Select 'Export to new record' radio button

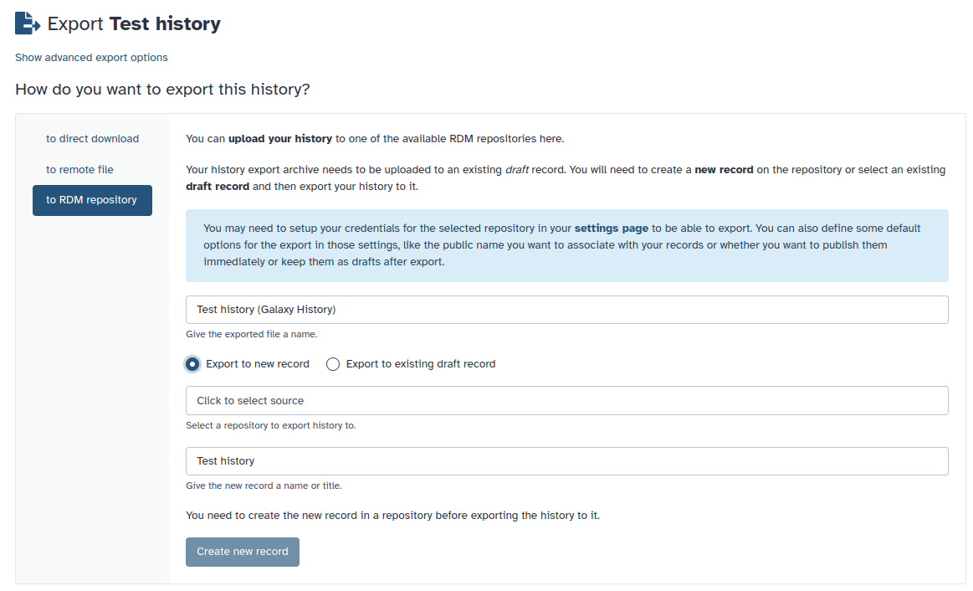192,363
